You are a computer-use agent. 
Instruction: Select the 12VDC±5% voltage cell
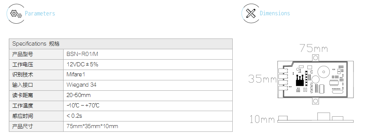(148, 64)
